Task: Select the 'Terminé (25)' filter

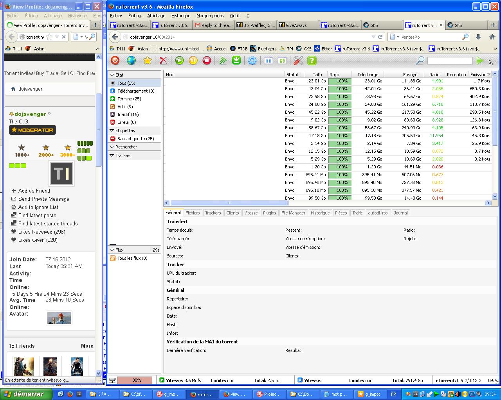Action: click(x=134, y=99)
